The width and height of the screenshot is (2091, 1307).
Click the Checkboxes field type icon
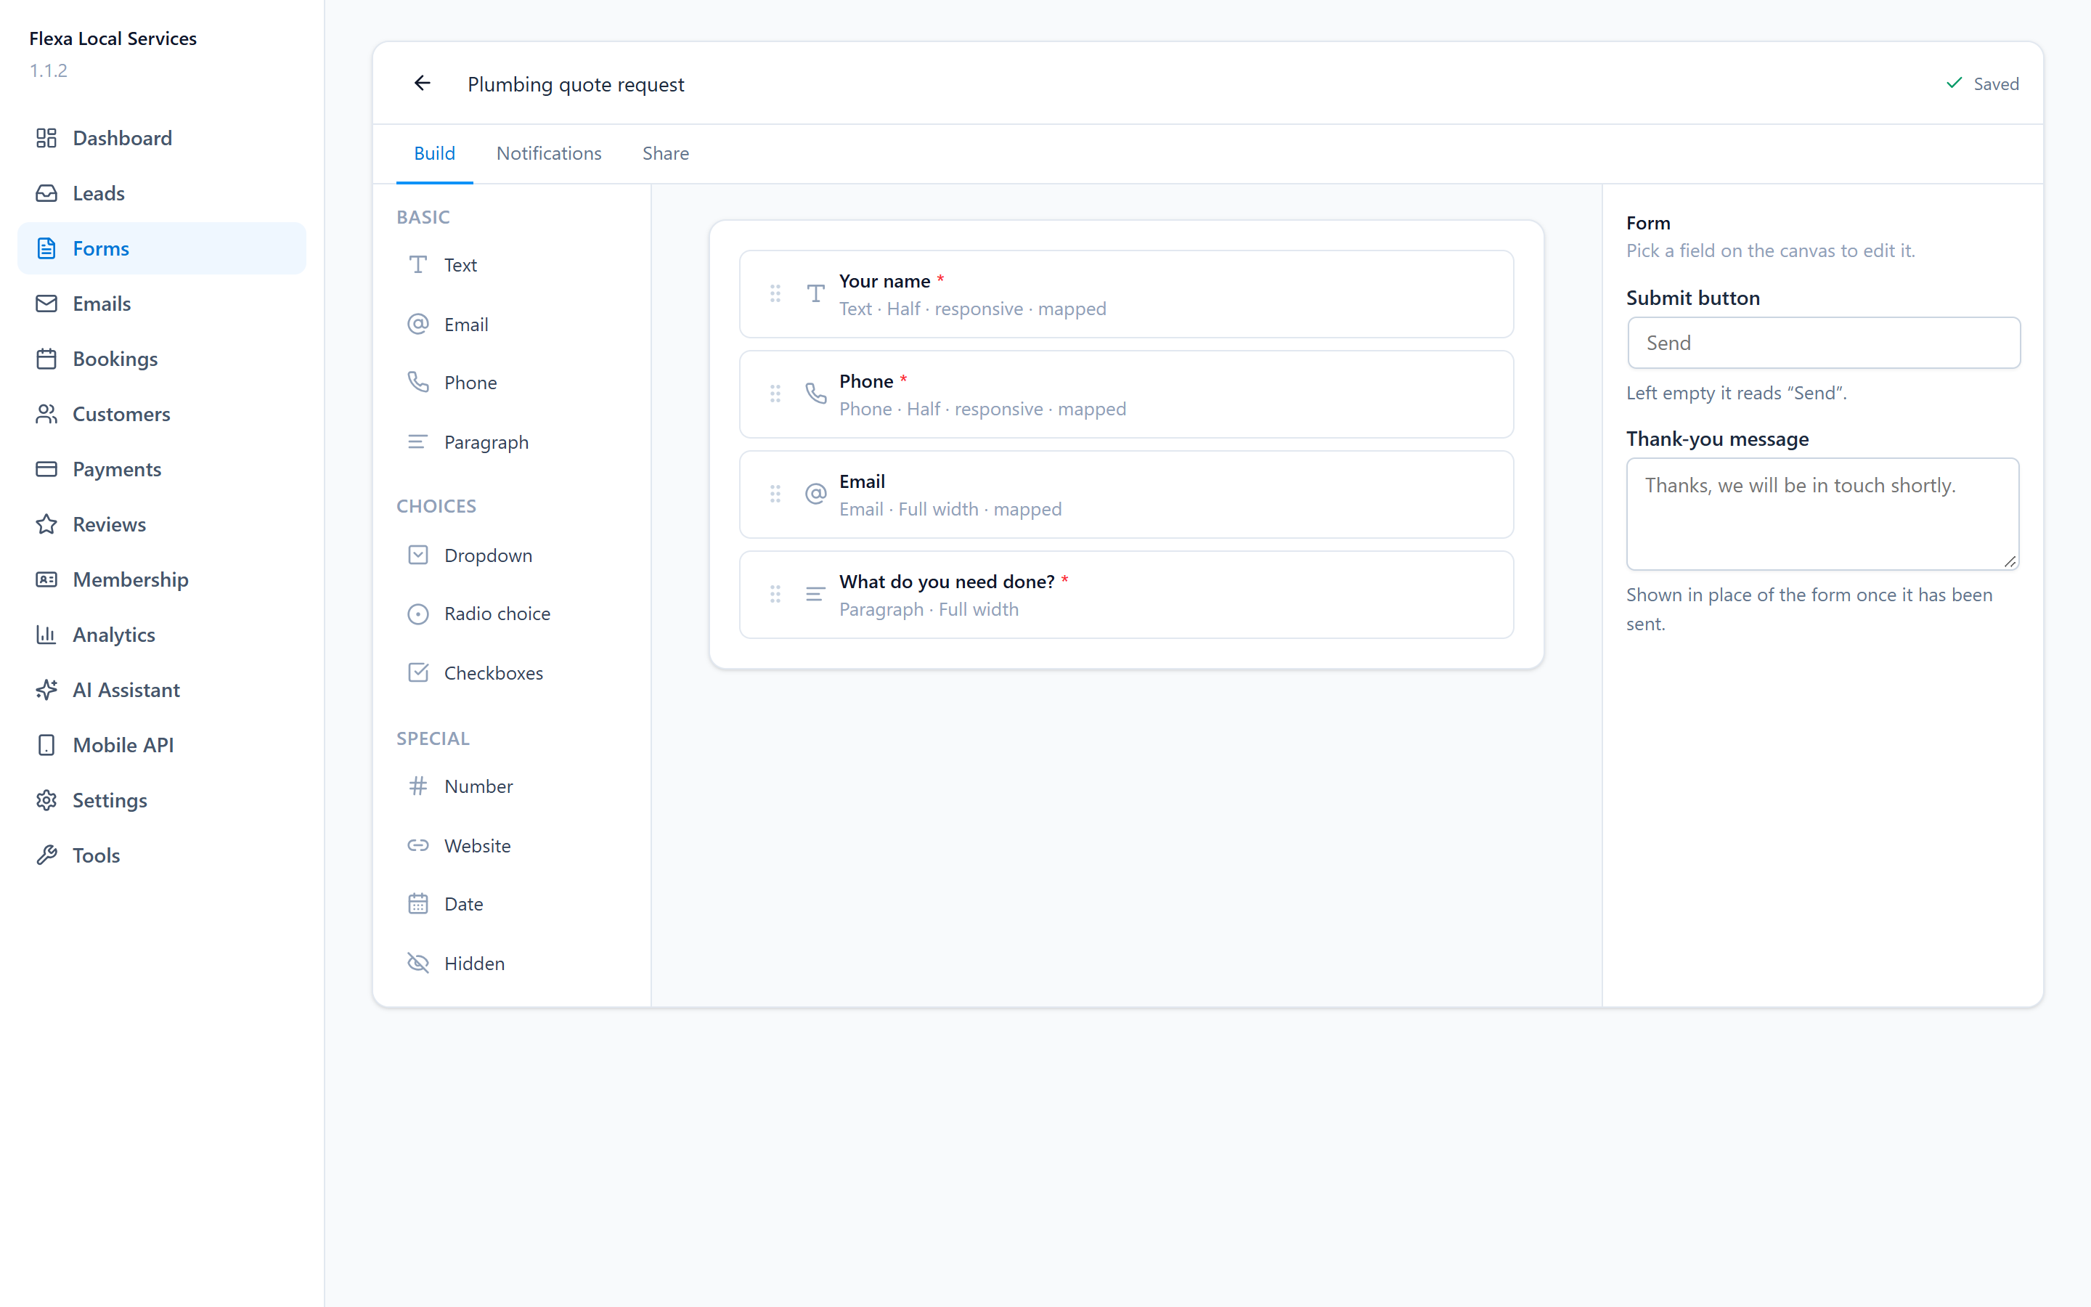tap(418, 672)
